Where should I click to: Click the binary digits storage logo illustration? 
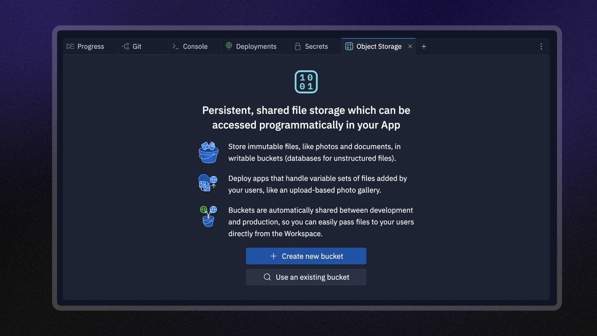[x=305, y=81]
